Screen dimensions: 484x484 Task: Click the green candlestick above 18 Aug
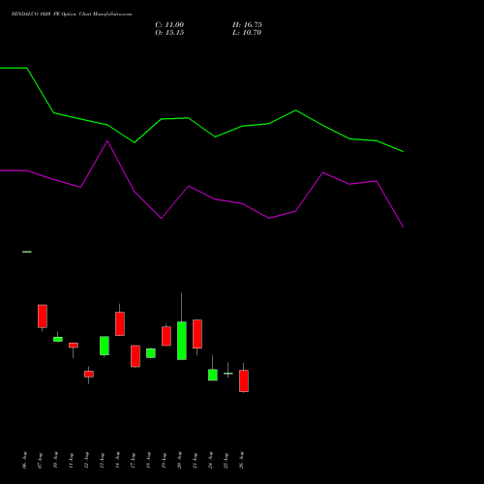151,353
